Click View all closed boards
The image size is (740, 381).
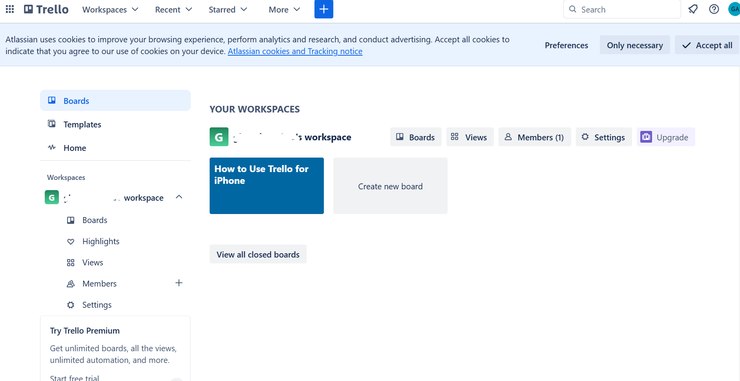pos(258,254)
